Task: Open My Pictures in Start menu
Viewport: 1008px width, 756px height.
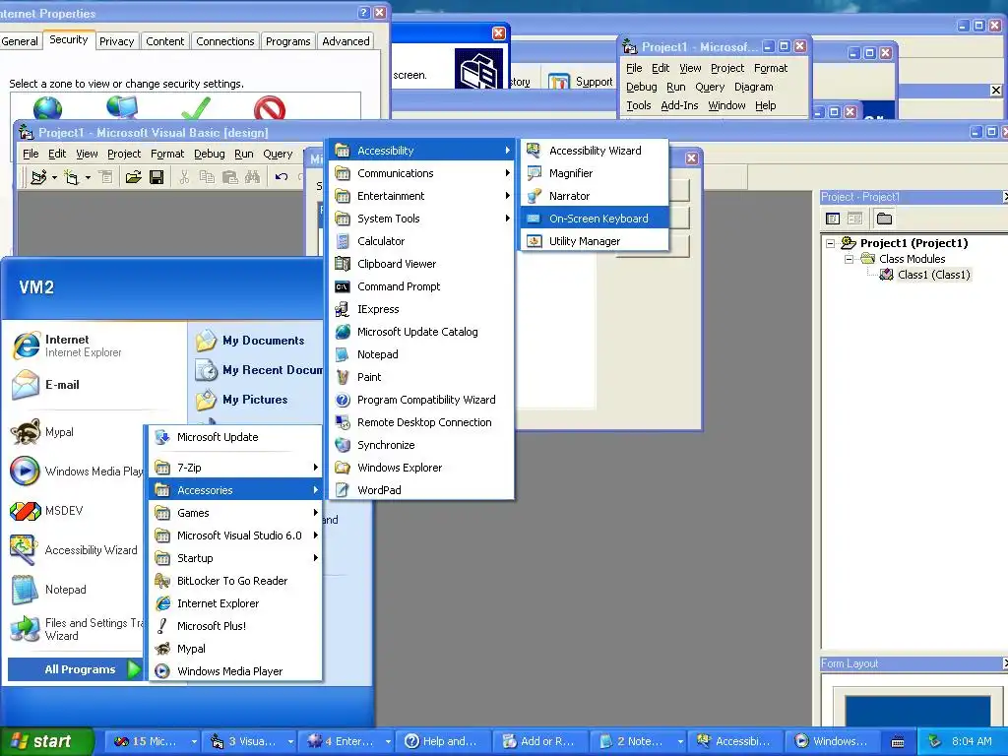Action: click(x=257, y=400)
